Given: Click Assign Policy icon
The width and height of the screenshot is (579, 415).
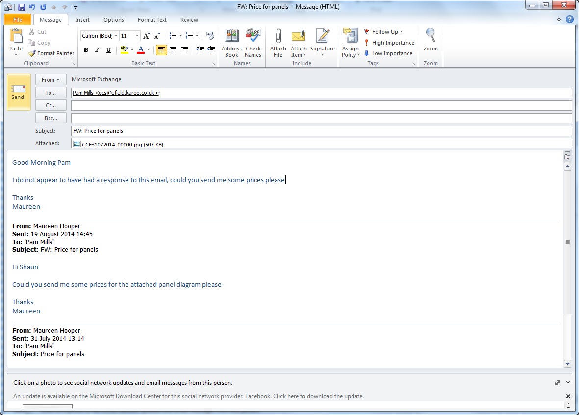Looking at the screenshot, I should coord(351,36).
